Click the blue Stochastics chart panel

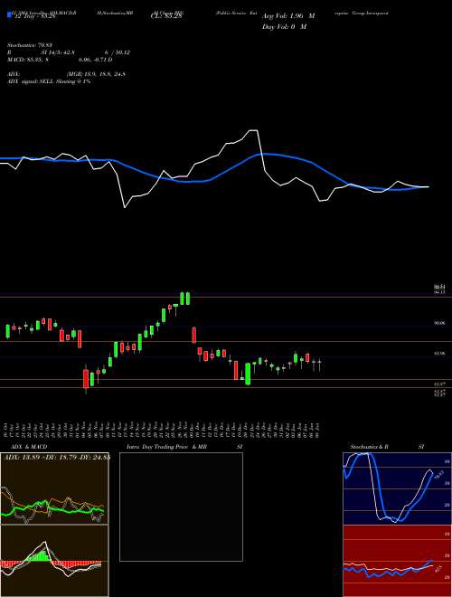click(x=397, y=488)
